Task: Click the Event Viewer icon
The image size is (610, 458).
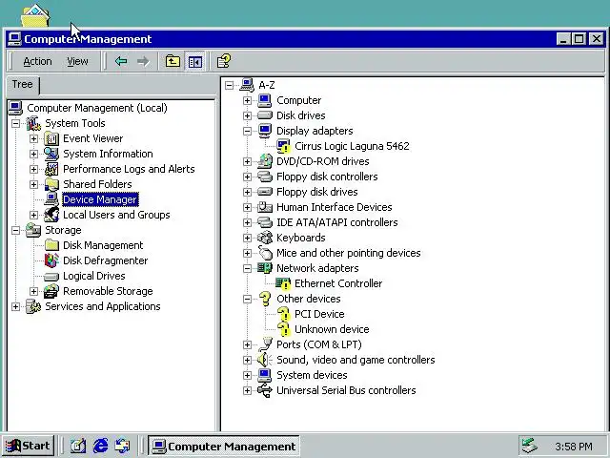Action: pos(51,138)
